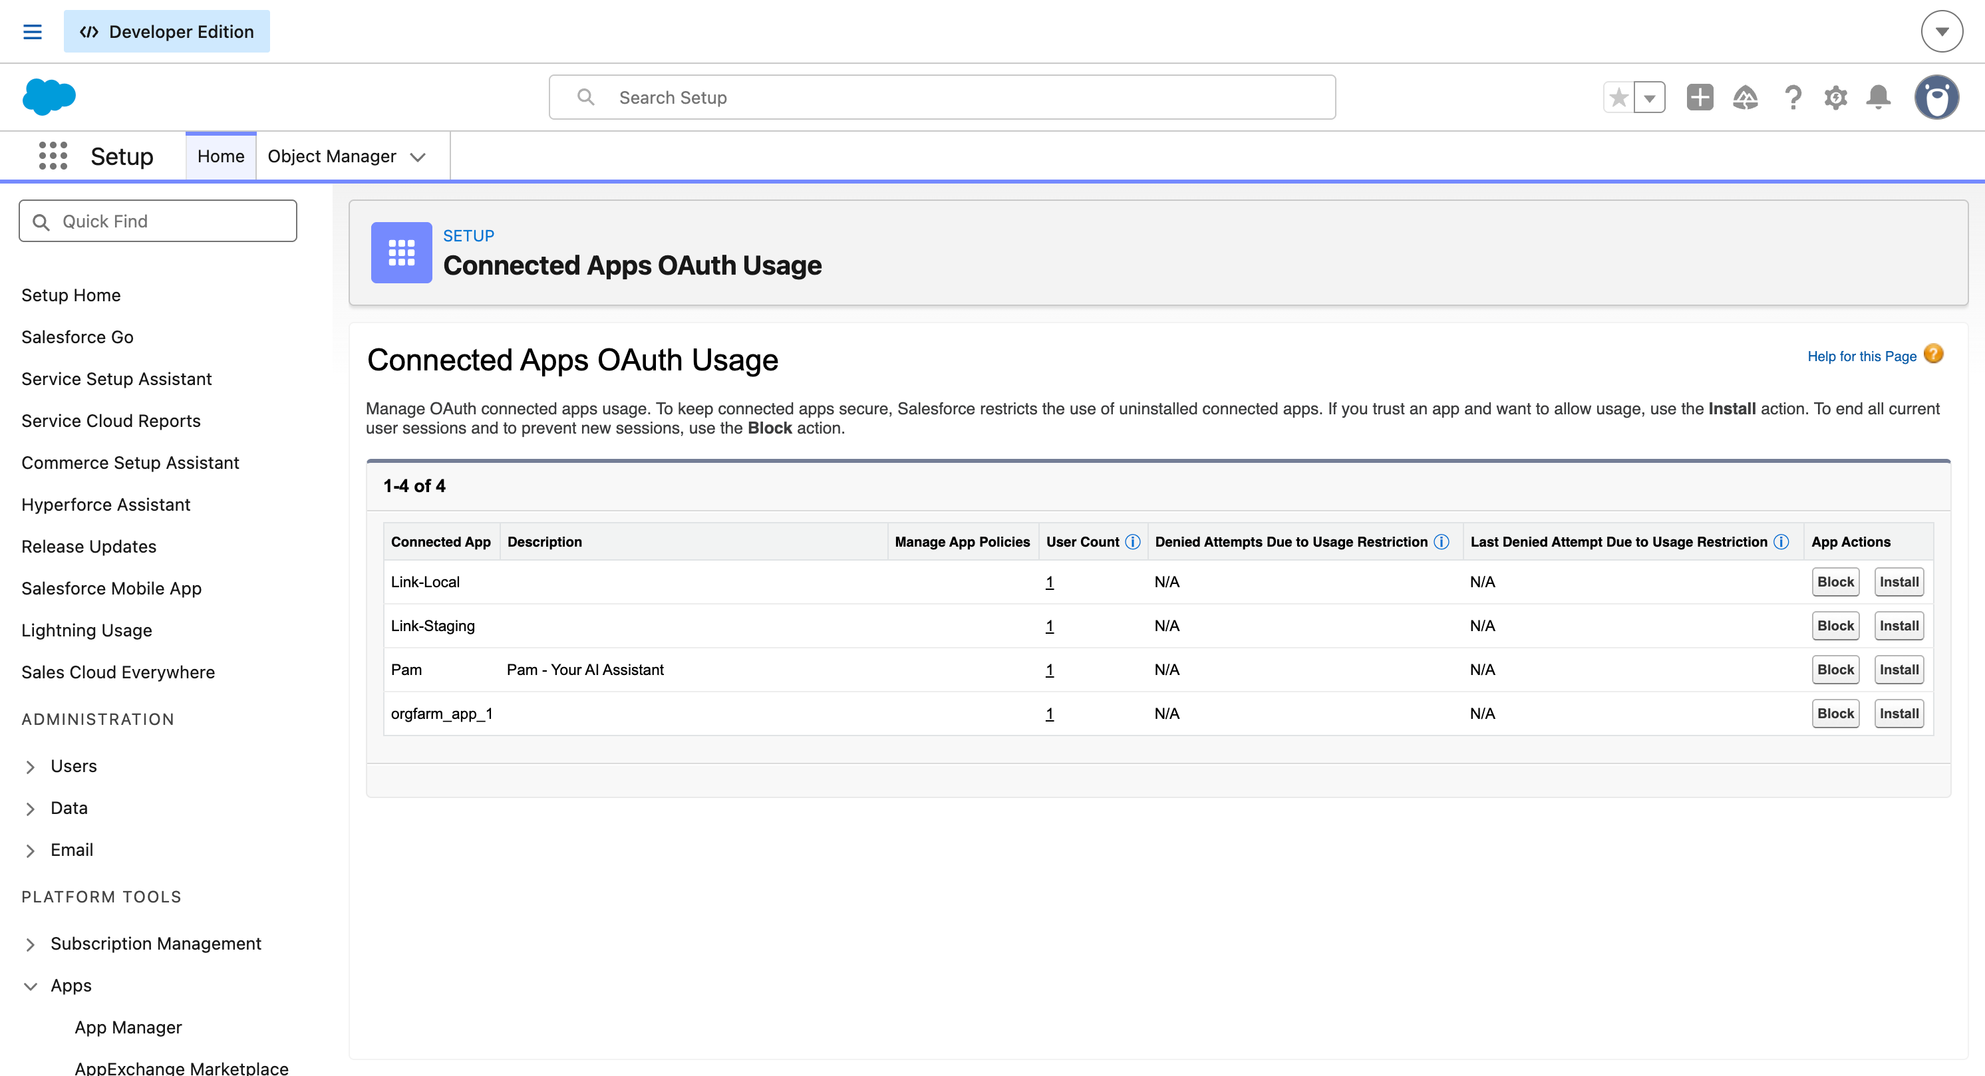This screenshot has height=1076, width=1985.
Task: Install the Pam app
Action: click(x=1899, y=670)
